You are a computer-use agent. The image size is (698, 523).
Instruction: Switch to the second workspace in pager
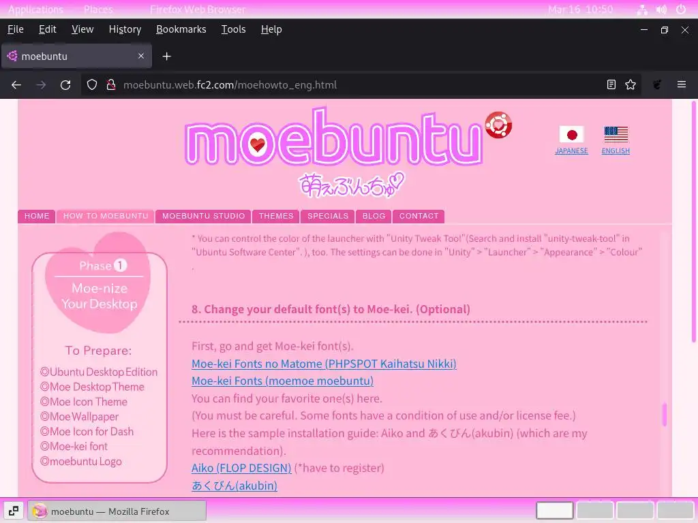594,511
